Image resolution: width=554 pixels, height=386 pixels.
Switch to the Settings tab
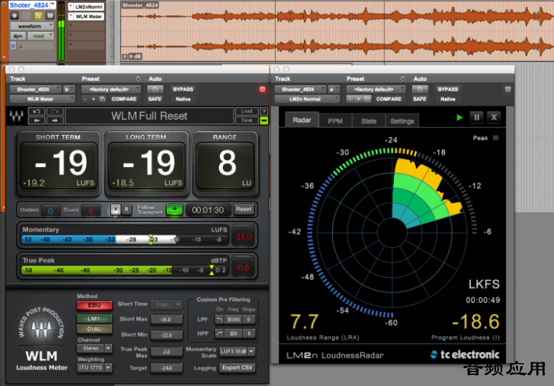coord(402,121)
